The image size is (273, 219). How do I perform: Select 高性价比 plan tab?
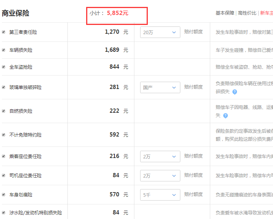pos(247,13)
